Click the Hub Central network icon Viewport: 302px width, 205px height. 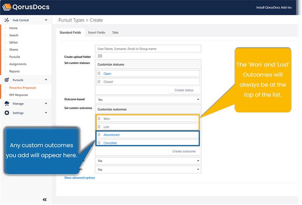pos(7,20)
